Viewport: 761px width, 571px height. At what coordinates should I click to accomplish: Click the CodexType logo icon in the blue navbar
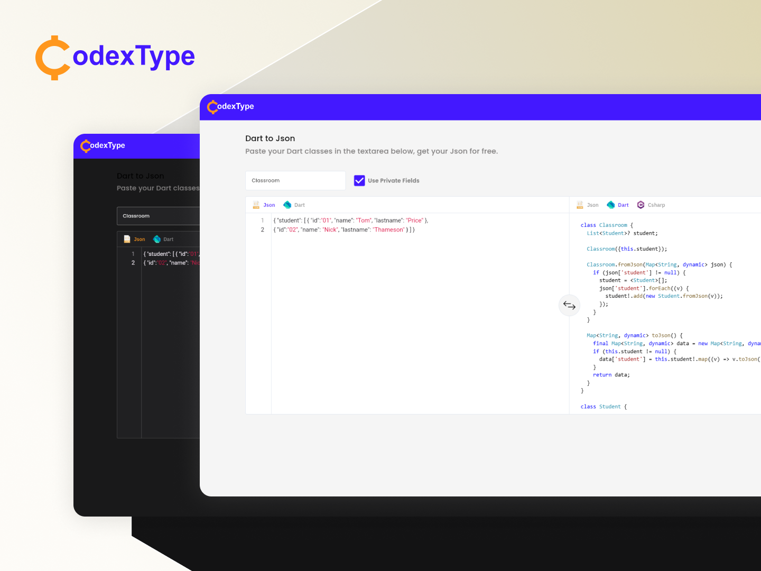point(212,107)
